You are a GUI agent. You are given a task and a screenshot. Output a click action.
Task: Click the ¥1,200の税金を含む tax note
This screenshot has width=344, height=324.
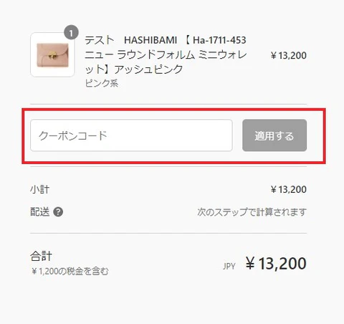coord(70,271)
